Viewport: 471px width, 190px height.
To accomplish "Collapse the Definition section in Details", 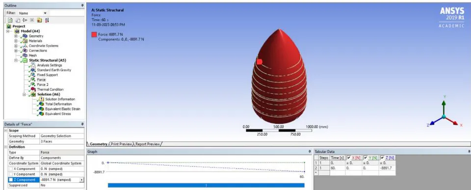I will [x=6, y=147].
